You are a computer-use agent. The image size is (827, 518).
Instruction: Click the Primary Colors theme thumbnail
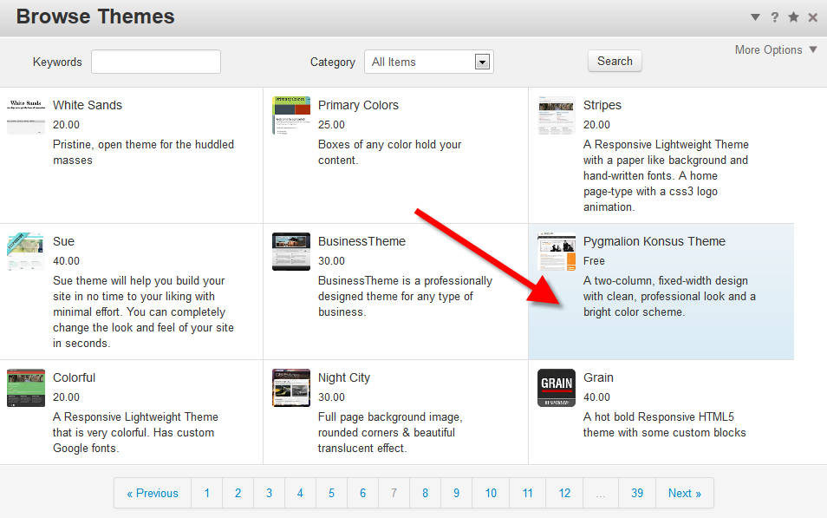click(290, 115)
